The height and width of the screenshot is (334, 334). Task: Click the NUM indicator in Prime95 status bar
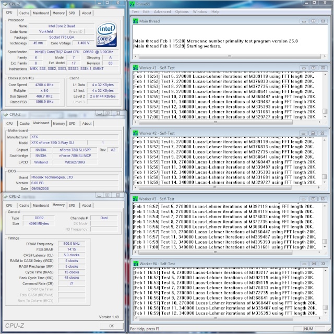pos(308,329)
